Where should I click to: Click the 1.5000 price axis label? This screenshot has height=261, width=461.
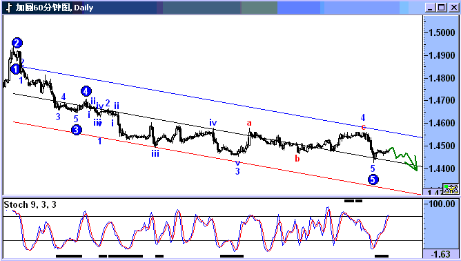pyautogui.click(x=442, y=32)
